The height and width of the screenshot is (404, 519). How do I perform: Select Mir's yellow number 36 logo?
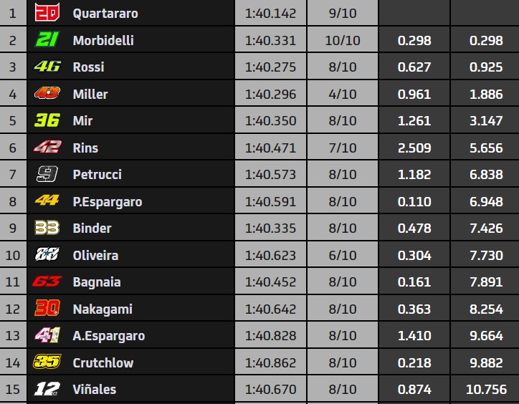(47, 120)
